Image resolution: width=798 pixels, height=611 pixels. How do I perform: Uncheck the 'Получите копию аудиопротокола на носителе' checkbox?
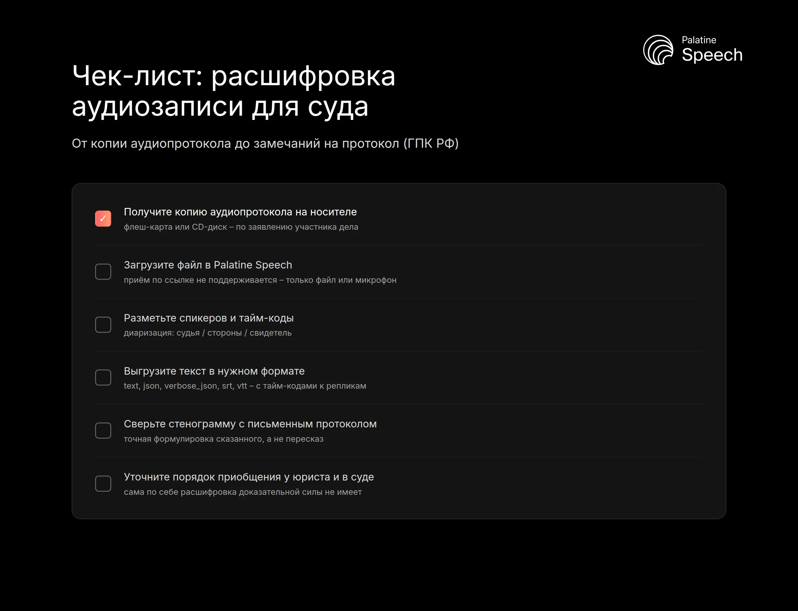pyautogui.click(x=103, y=219)
